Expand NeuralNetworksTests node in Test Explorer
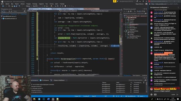The image size is (181, 101). click(x=2, y=19)
